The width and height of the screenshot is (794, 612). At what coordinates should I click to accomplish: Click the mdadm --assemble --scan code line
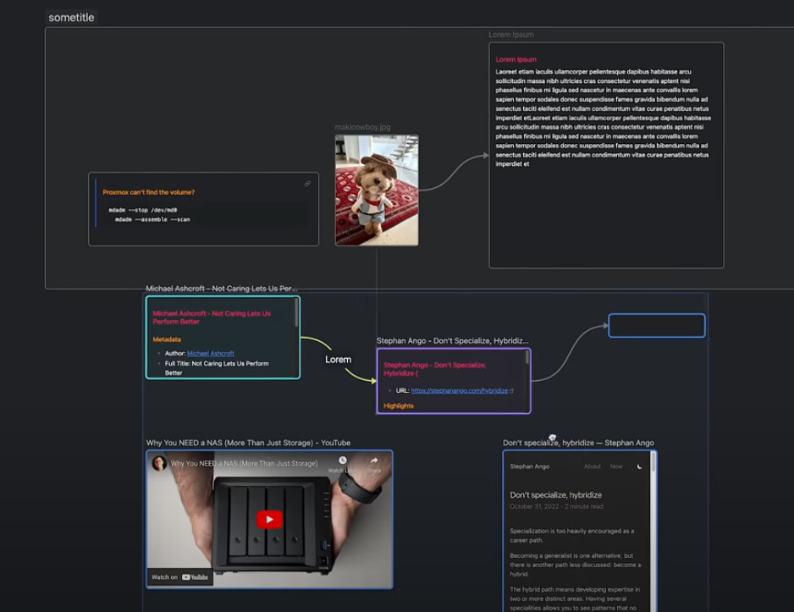pyautogui.click(x=152, y=220)
